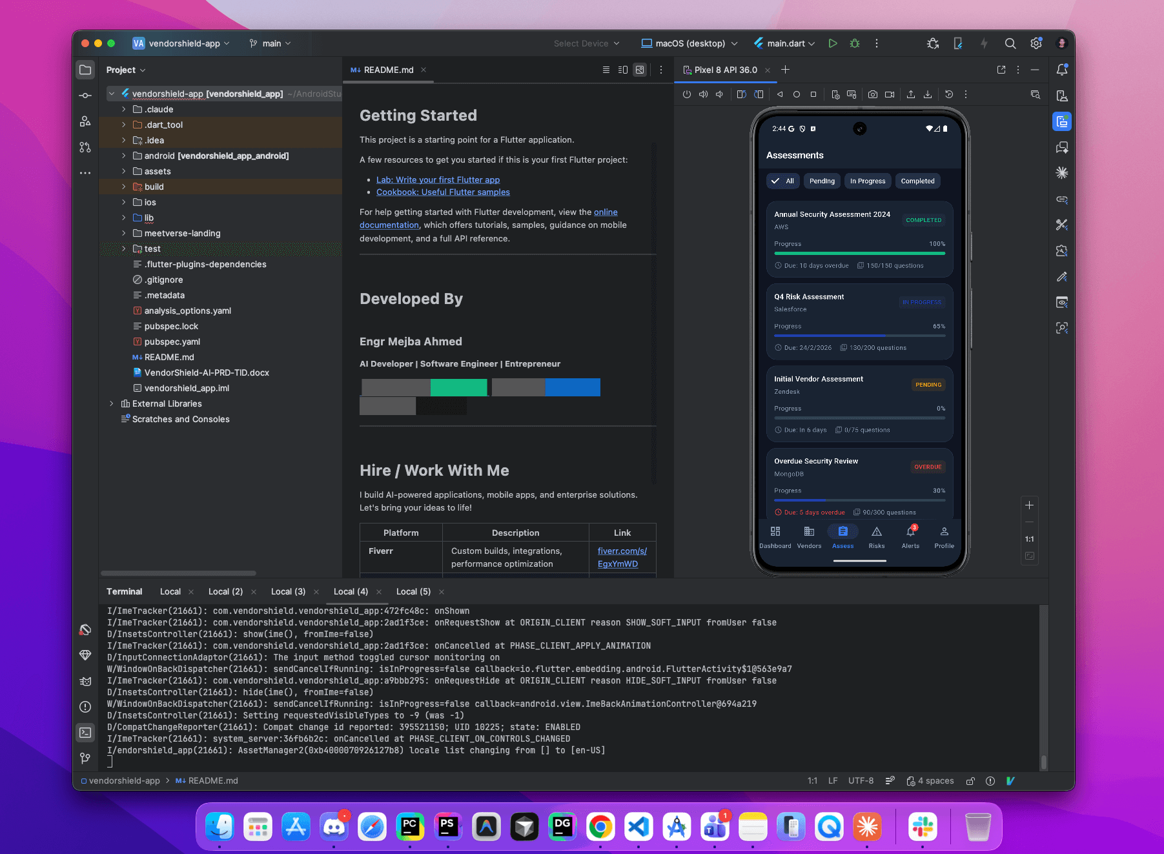The height and width of the screenshot is (854, 1164).
Task: Click Q4 Risk Assessment progress bar
Action: (859, 336)
